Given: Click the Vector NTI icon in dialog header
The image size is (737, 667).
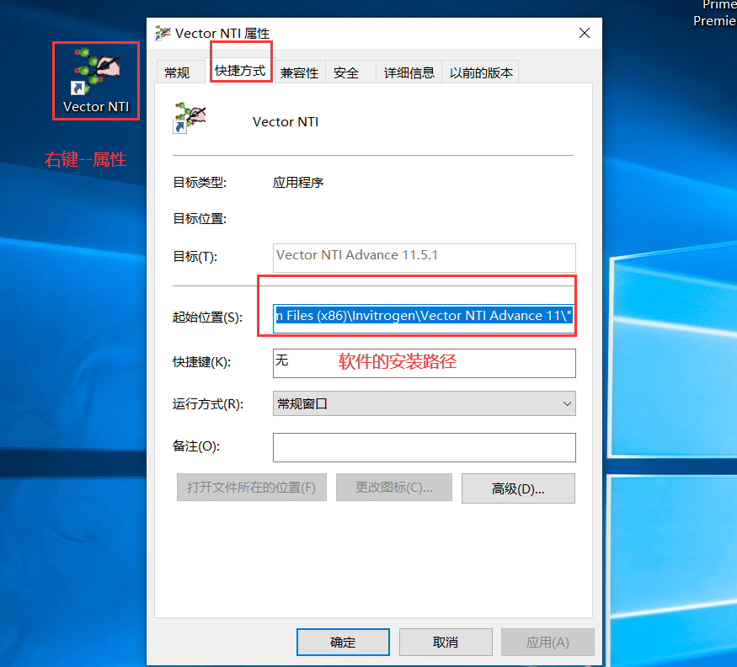Looking at the screenshot, I should (190, 118).
